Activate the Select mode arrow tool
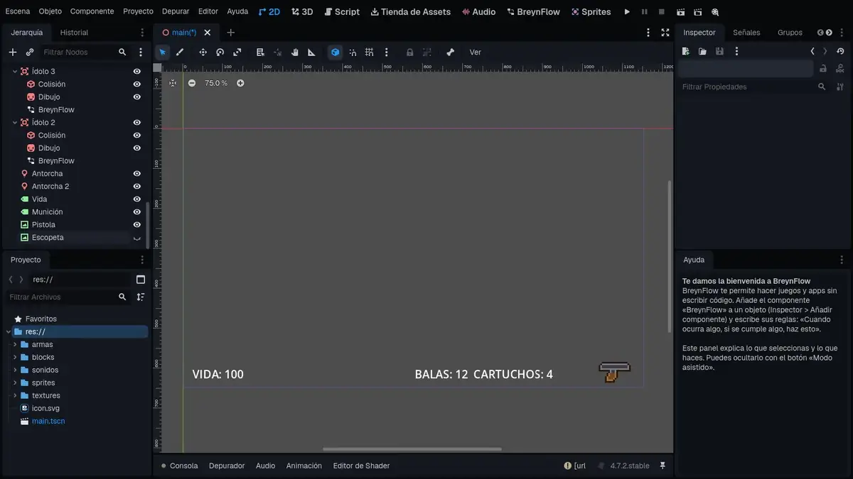The width and height of the screenshot is (853, 479). (163, 52)
